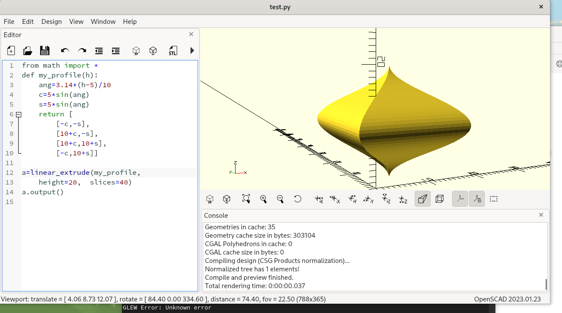Toggle Show Scale Markers button

[x=477, y=199]
